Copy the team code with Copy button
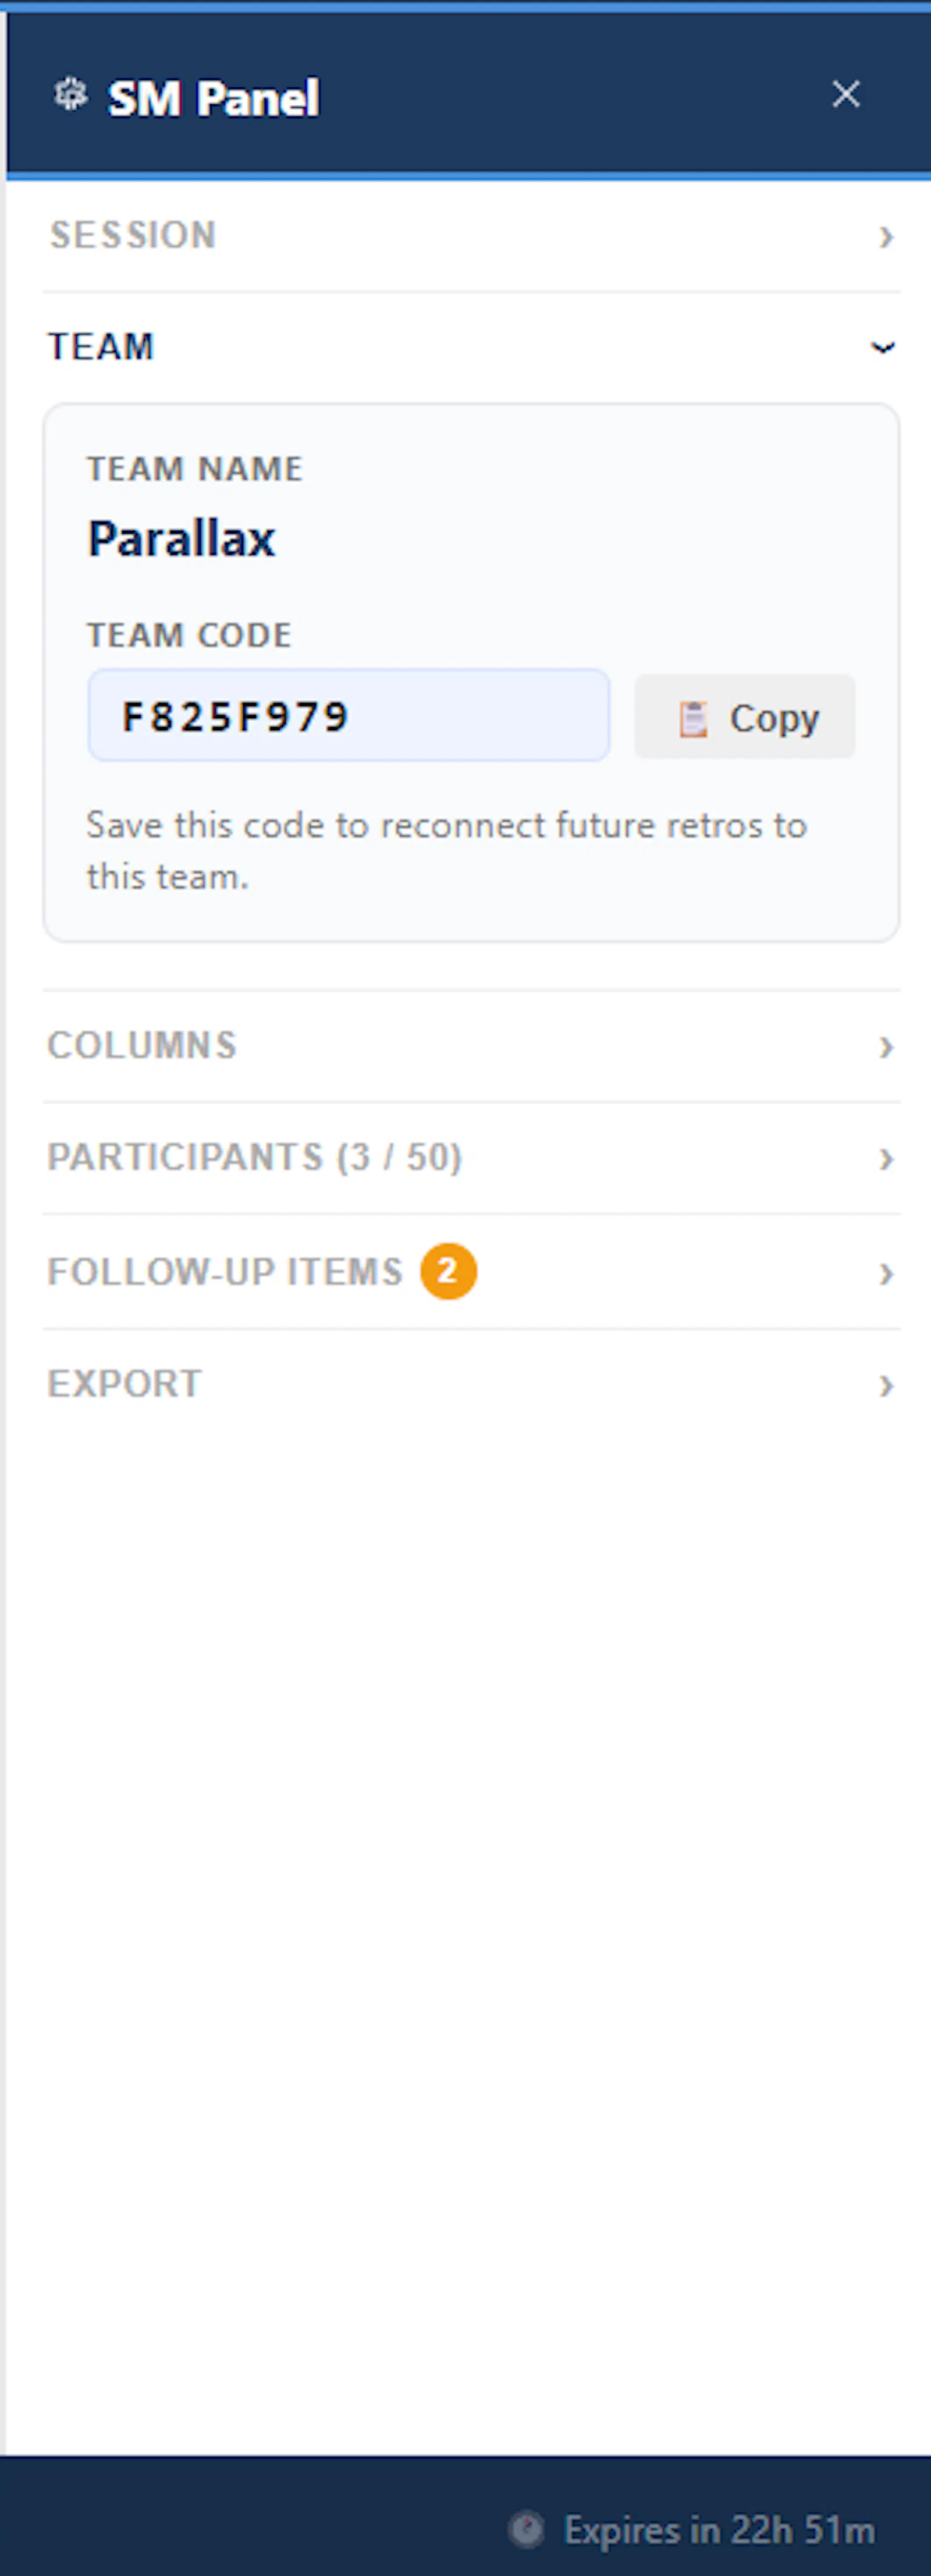The image size is (931, 2576). pos(744,717)
